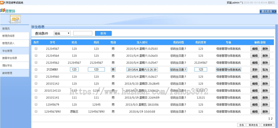Tick the checkbox for student 12345679
Viewport: 278px width, 128px height.
click(x=36, y=105)
